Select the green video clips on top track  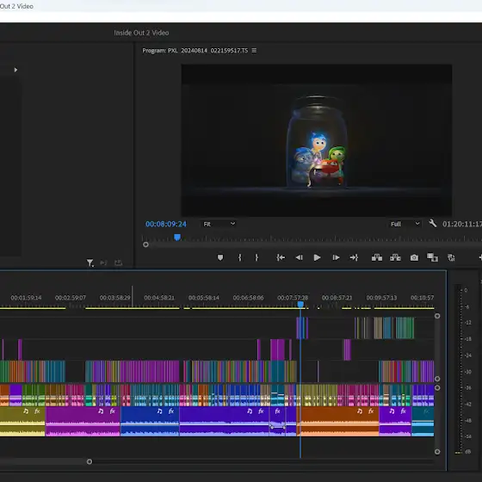coord(405,328)
